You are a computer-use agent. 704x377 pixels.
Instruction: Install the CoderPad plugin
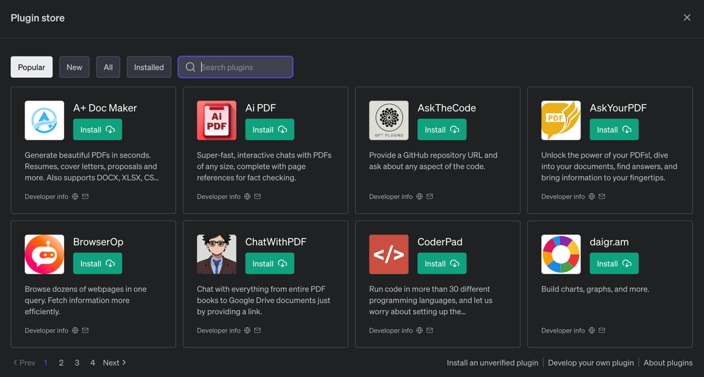[x=442, y=263]
